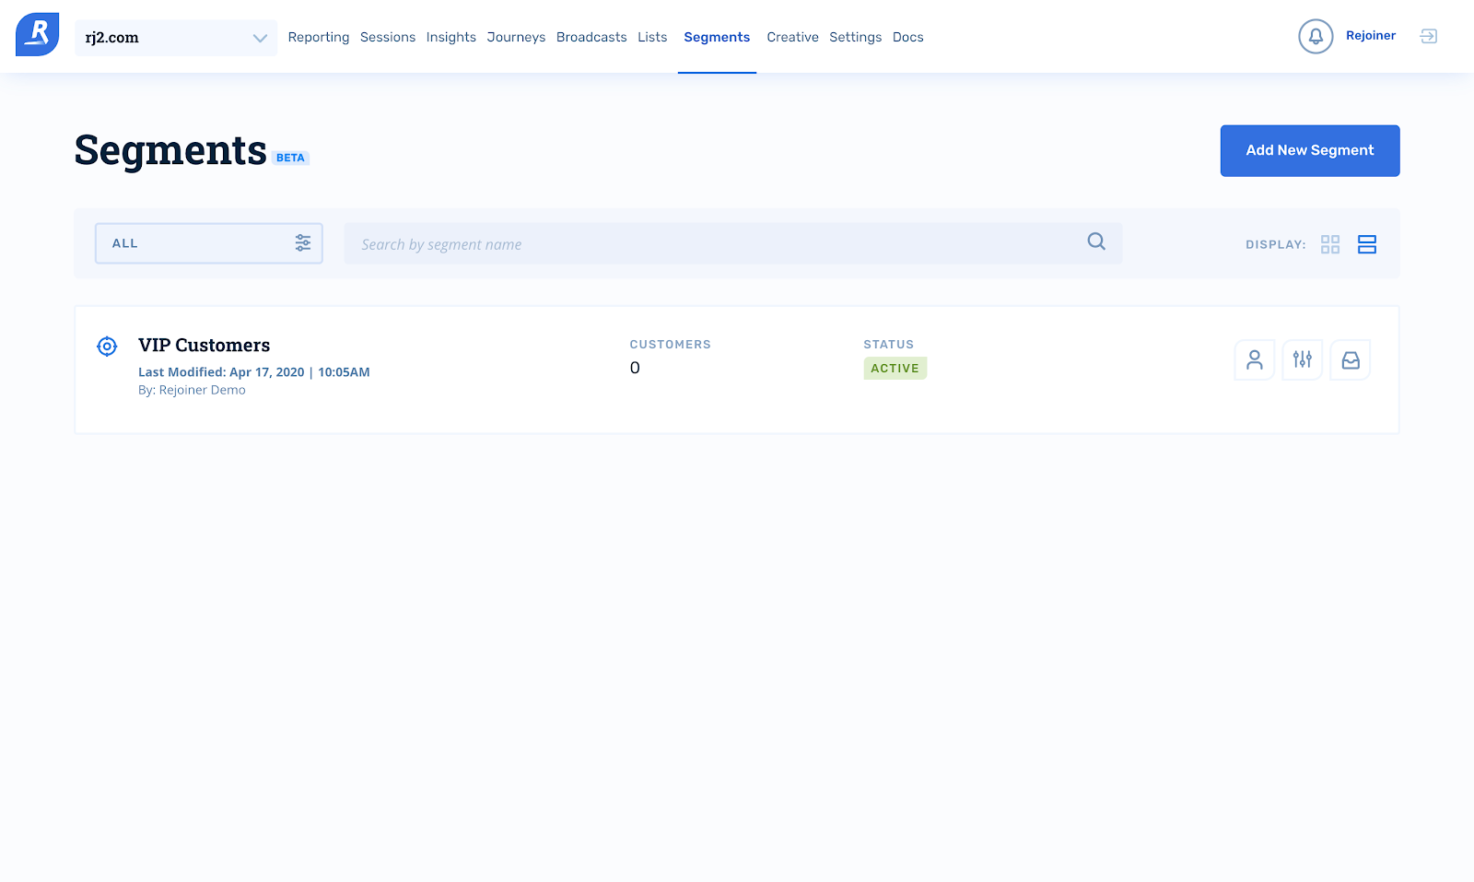Click the Rejoiner logo icon
This screenshot has height=882, width=1474.
(x=38, y=35)
